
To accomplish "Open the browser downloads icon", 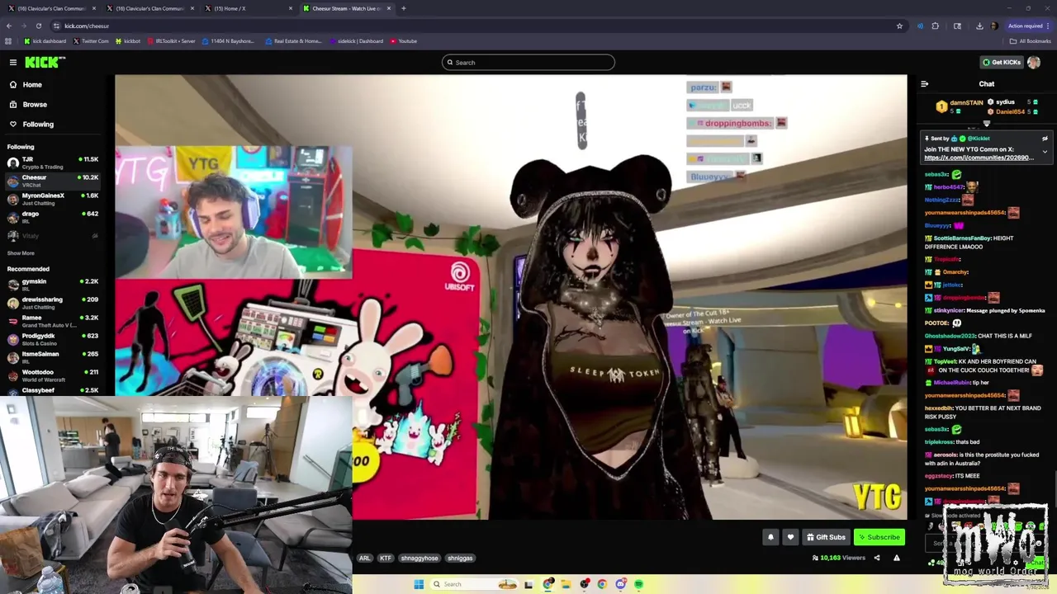I will click(x=979, y=26).
